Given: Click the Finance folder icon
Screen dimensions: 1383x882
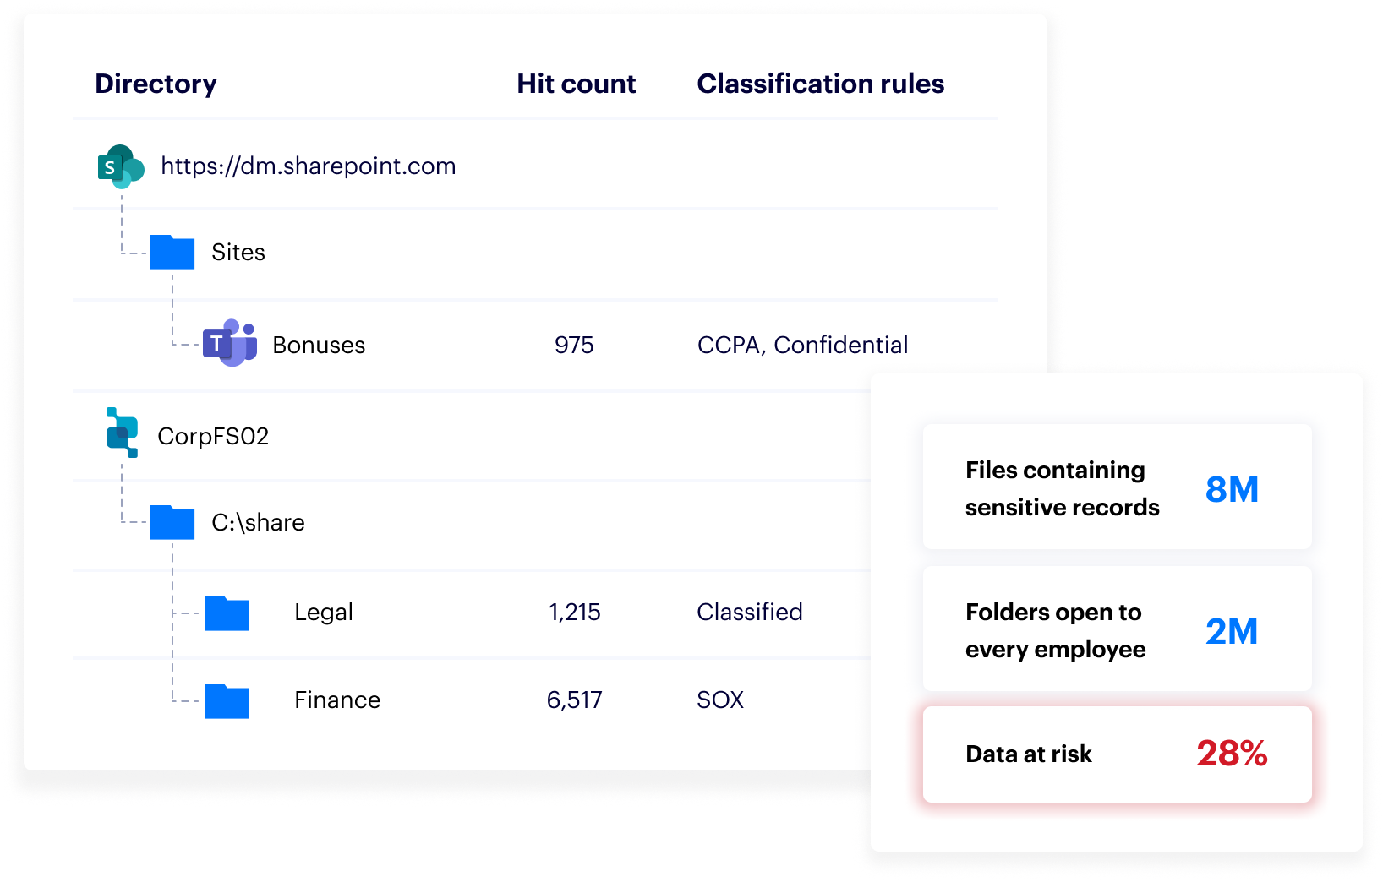Looking at the screenshot, I should coord(227,701).
